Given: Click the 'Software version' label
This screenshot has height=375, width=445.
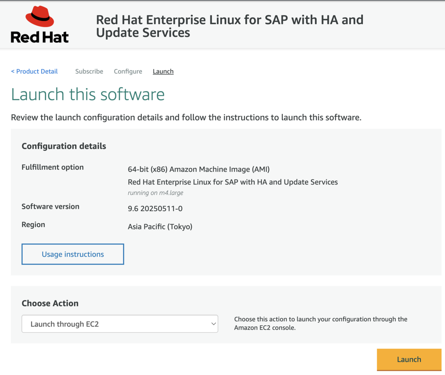Looking at the screenshot, I should click(50, 207).
